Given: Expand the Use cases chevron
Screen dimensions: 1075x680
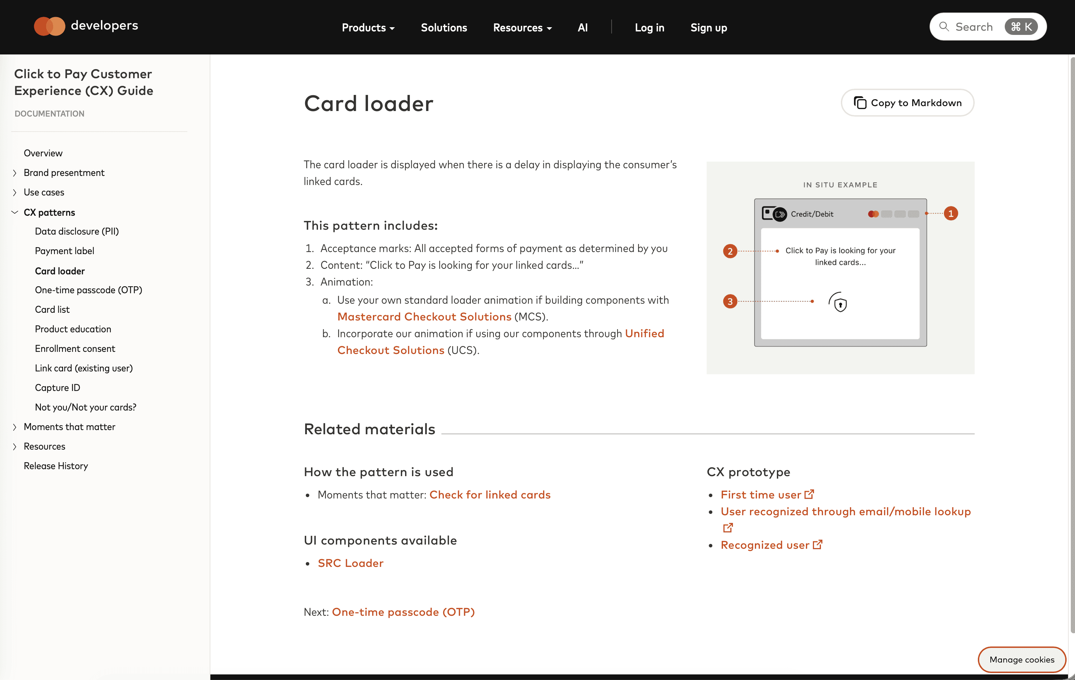Looking at the screenshot, I should click(x=15, y=193).
